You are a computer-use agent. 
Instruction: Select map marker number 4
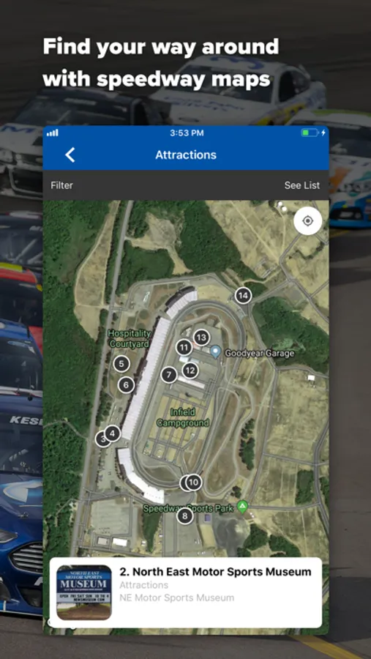112,433
